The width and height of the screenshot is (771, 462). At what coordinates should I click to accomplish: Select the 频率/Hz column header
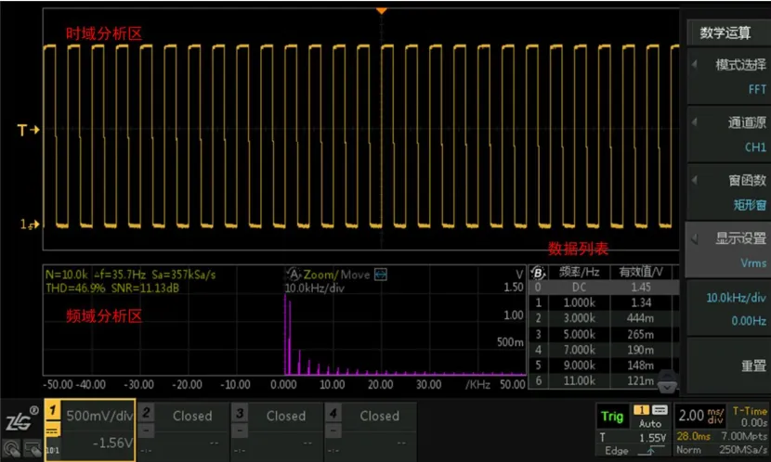tap(580, 272)
